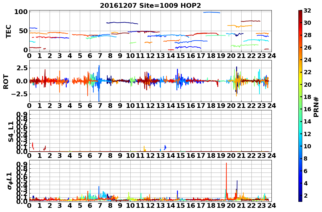The height and width of the screenshot is (212, 322).
Task: Click the ROT axis tick label −2.5
Action: coord(19,94)
